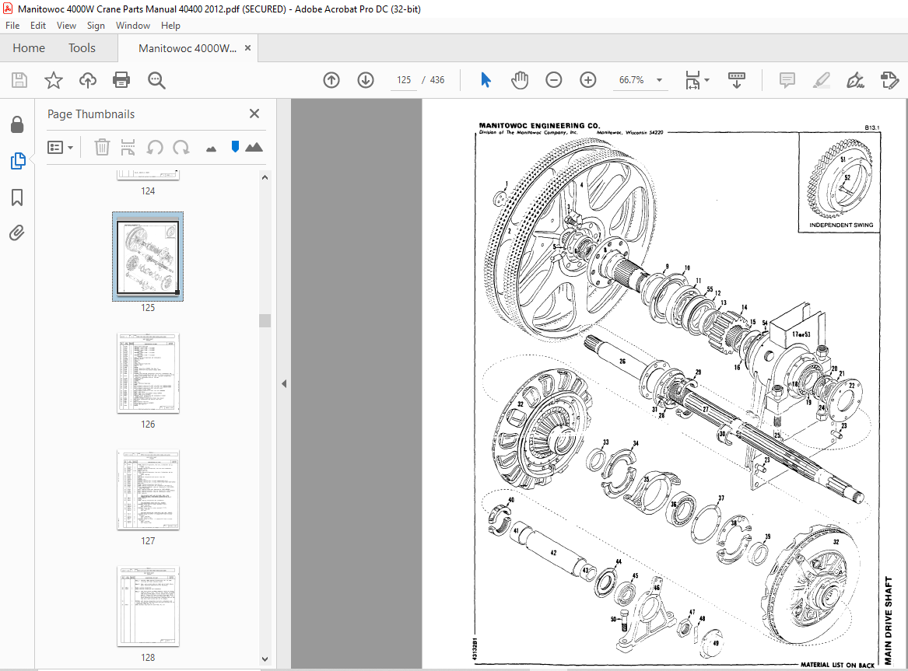The height and width of the screenshot is (671, 908).
Task: Open the Window menu
Action: click(132, 26)
